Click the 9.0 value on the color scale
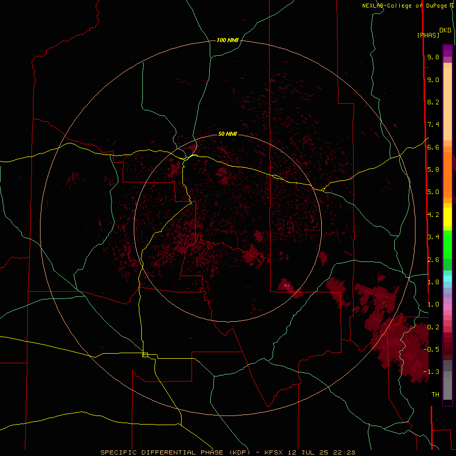Image resolution: width=456 pixels, height=456 pixels. (433, 80)
